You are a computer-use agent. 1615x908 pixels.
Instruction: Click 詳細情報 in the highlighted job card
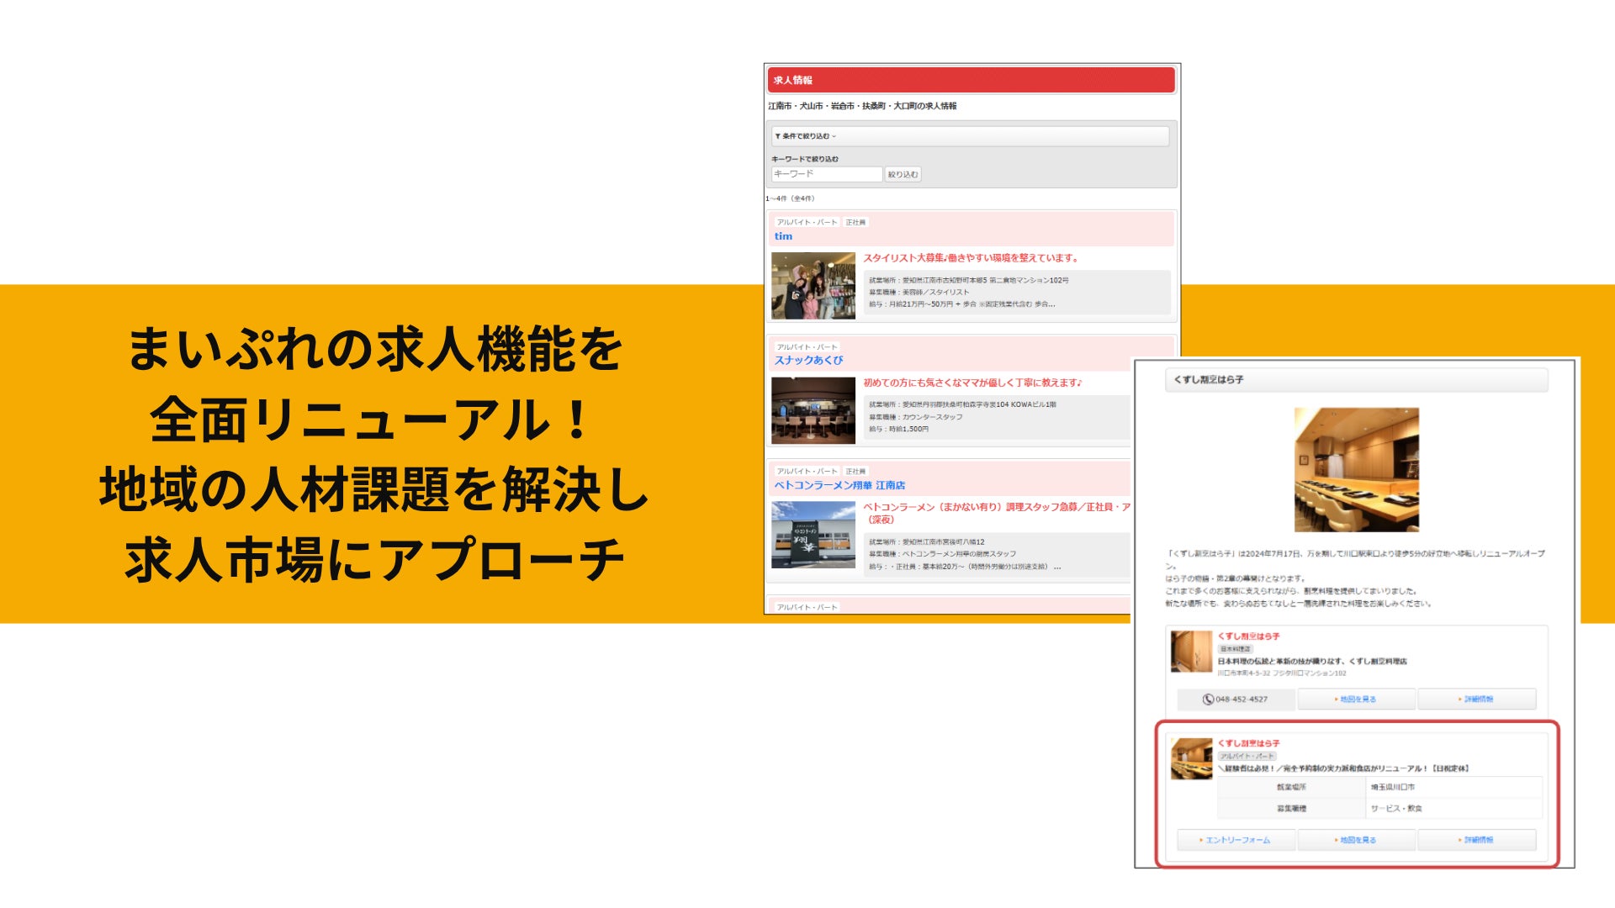1476,840
